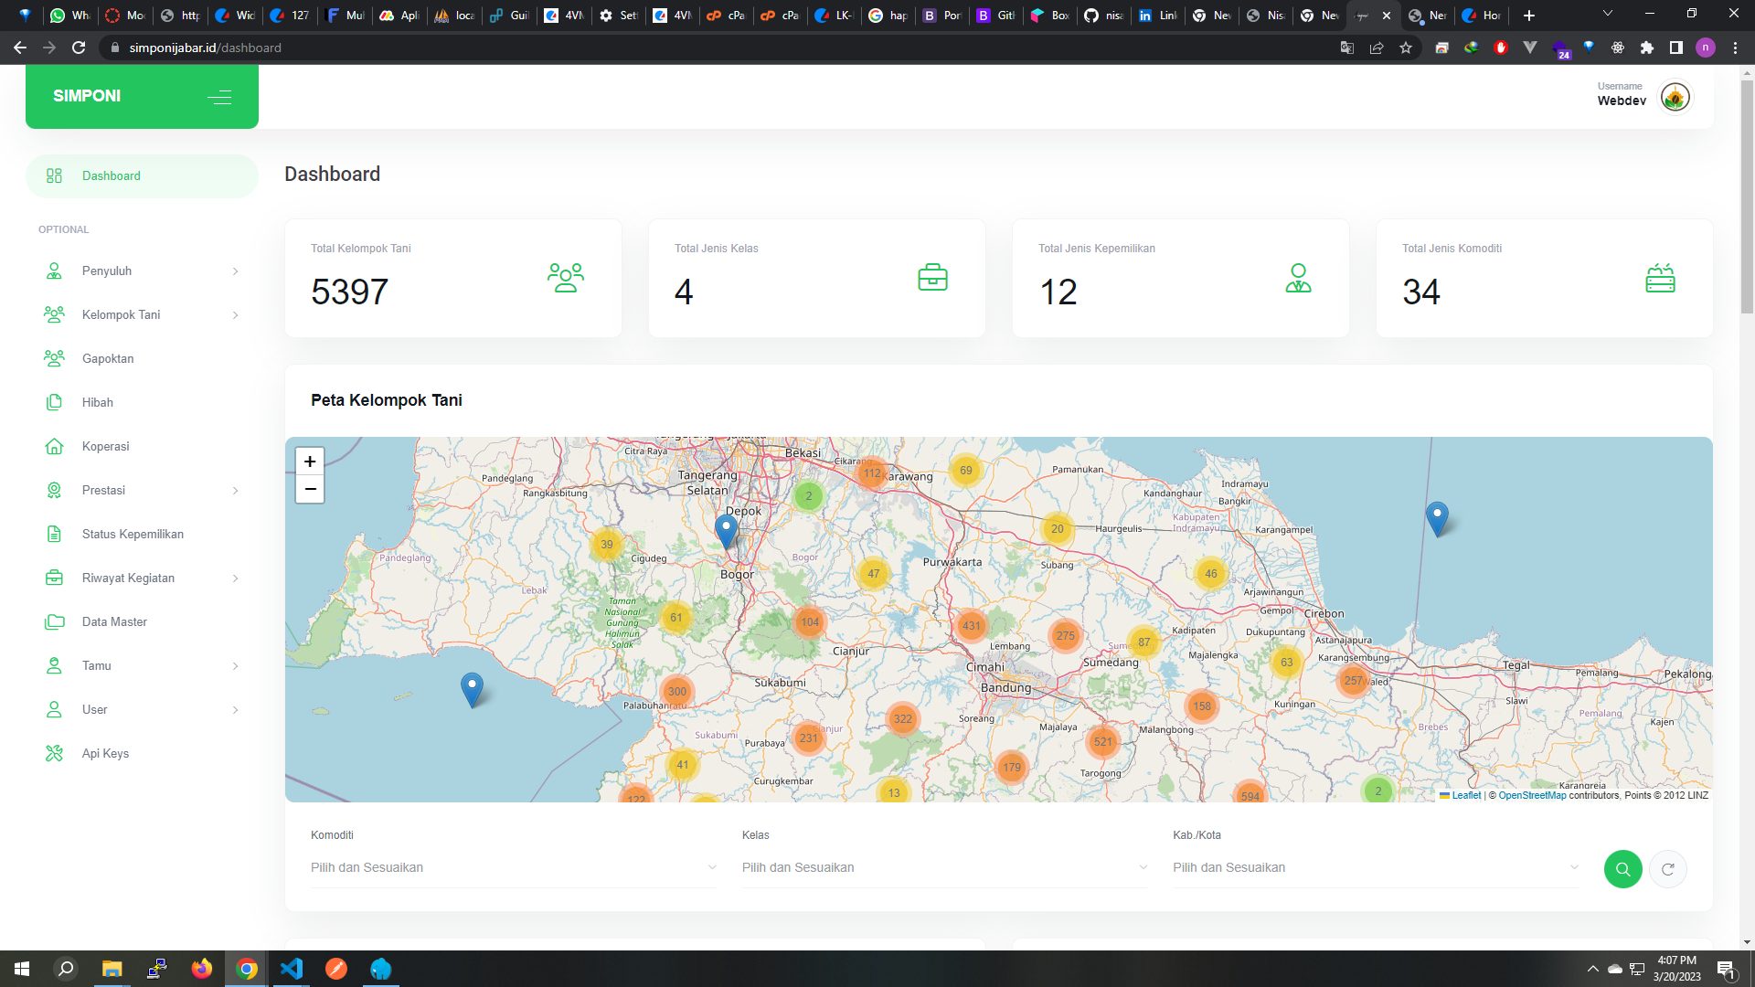Click the Riwayat Kegiatan briefcase icon
This screenshot has width=1755, height=987.
coord(54,578)
